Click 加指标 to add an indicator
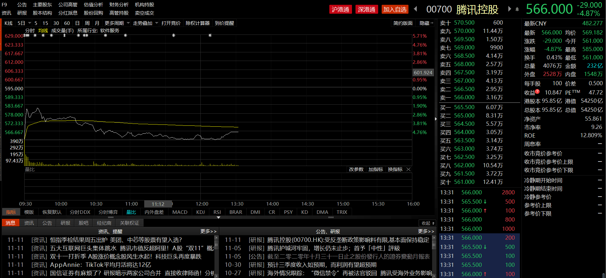 coord(376,169)
